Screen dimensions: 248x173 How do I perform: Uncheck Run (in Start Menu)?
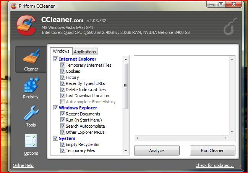point(63,120)
